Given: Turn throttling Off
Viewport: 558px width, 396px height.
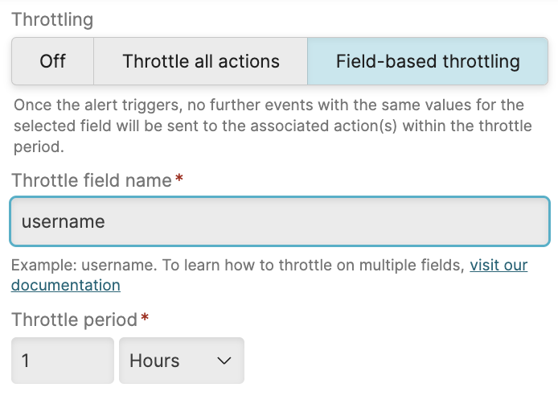Looking at the screenshot, I should (53, 61).
